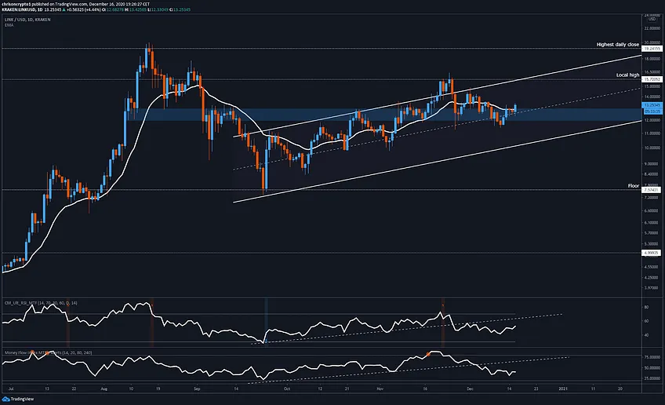
Task: Select the 'Highest daily close' text label
Action: [617, 45]
